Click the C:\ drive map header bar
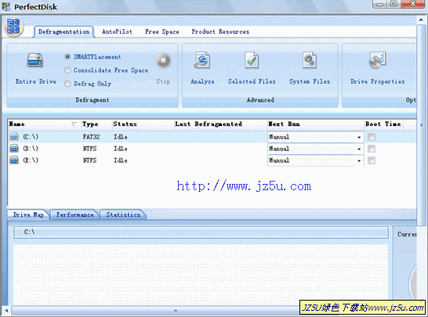The height and width of the screenshot is (317, 428). click(201, 232)
